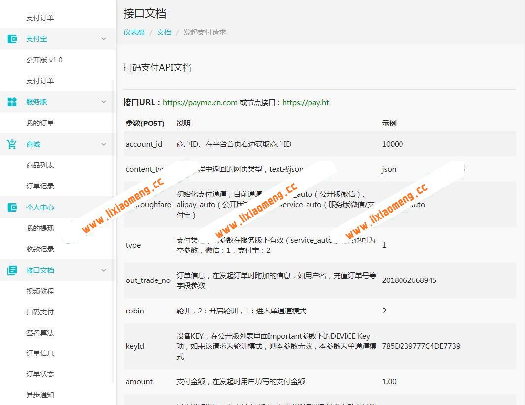Open the 仪表盘 breadcrumb link
Image resolution: width=525 pixels, height=405 pixels.
pos(134,32)
